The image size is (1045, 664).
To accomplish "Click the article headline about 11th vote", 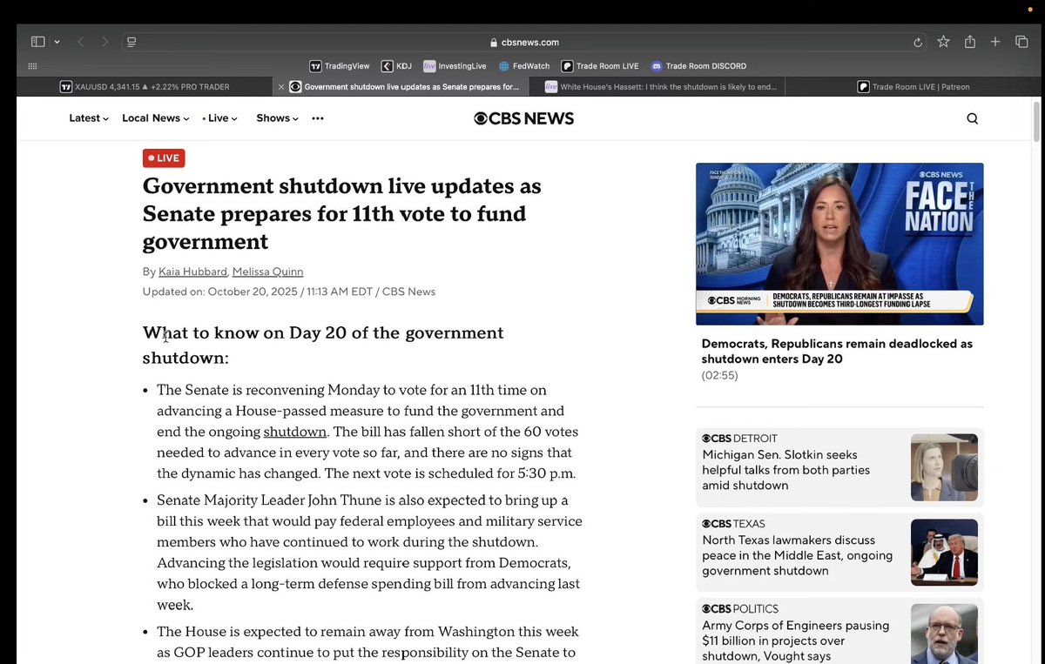I will coord(342,214).
